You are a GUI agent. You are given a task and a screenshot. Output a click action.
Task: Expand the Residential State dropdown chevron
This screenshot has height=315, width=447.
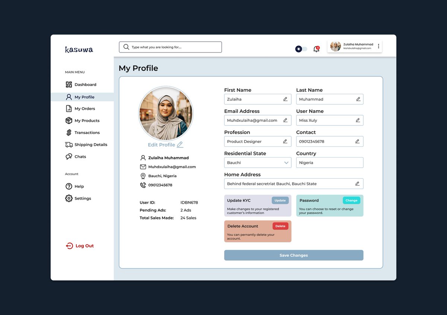coord(286,163)
